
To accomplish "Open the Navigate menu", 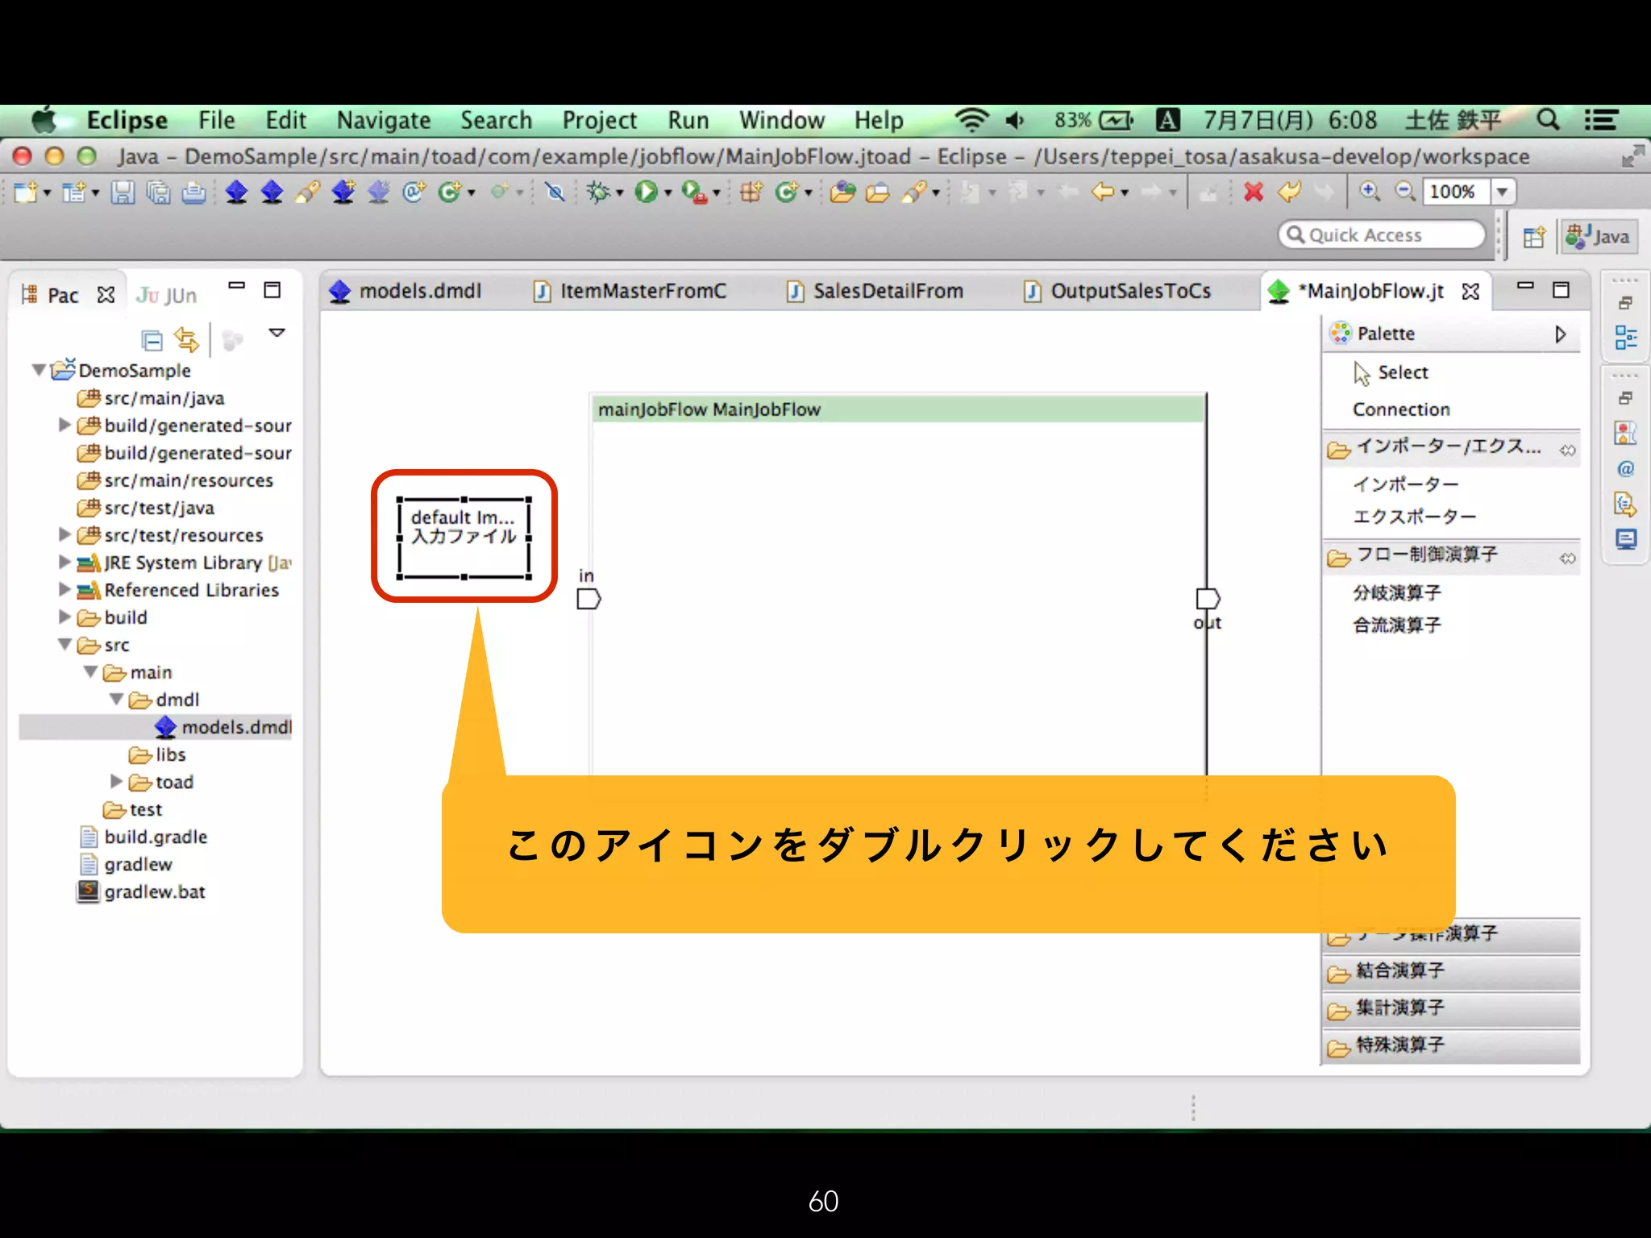I will (x=383, y=120).
